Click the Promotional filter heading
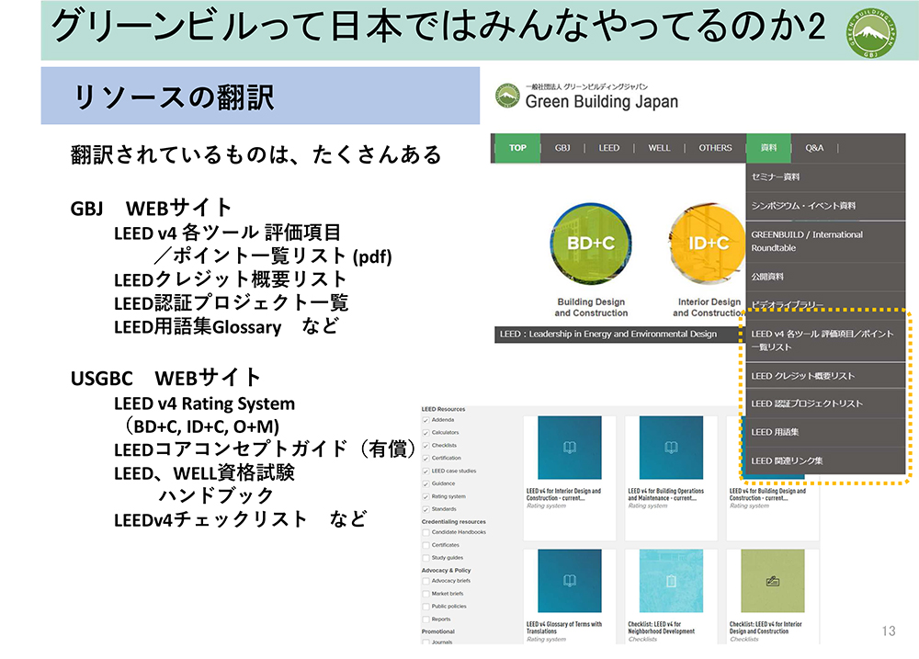The height and width of the screenshot is (659, 919). pos(437,632)
